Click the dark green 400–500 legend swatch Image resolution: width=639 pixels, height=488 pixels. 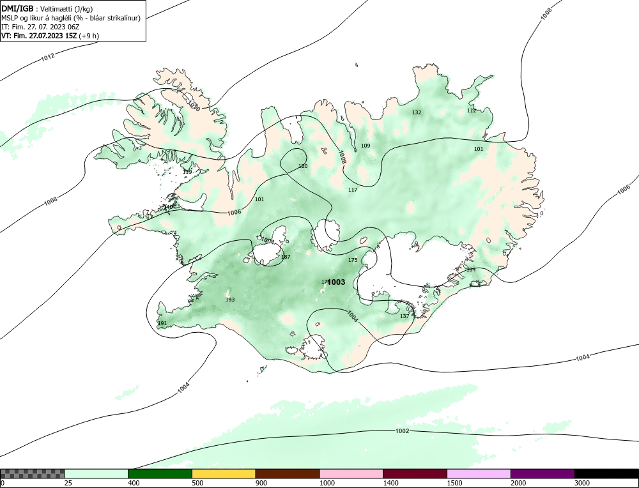tap(160, 473)
